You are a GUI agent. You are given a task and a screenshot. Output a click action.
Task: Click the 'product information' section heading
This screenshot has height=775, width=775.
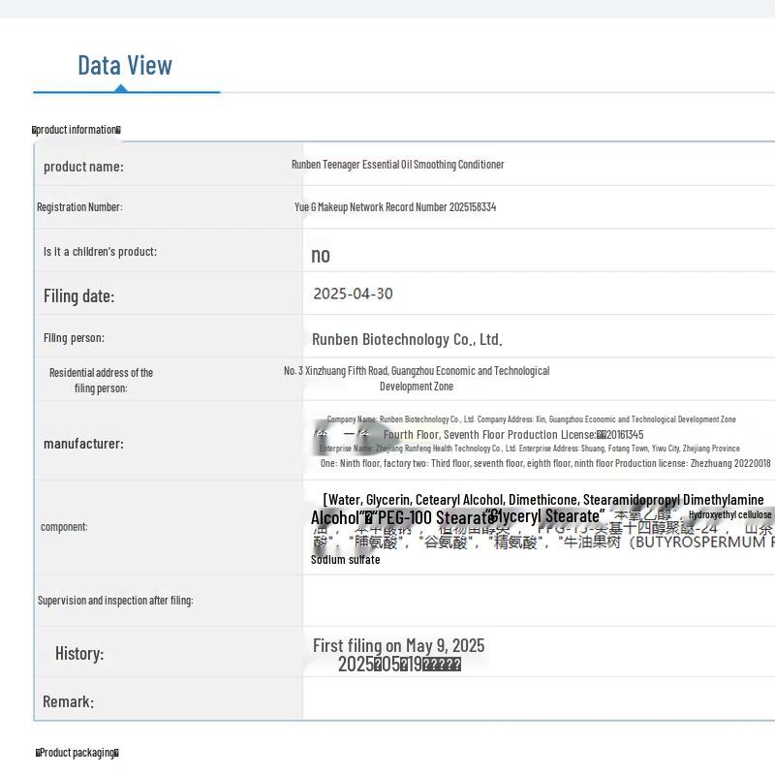coord(77,130)
